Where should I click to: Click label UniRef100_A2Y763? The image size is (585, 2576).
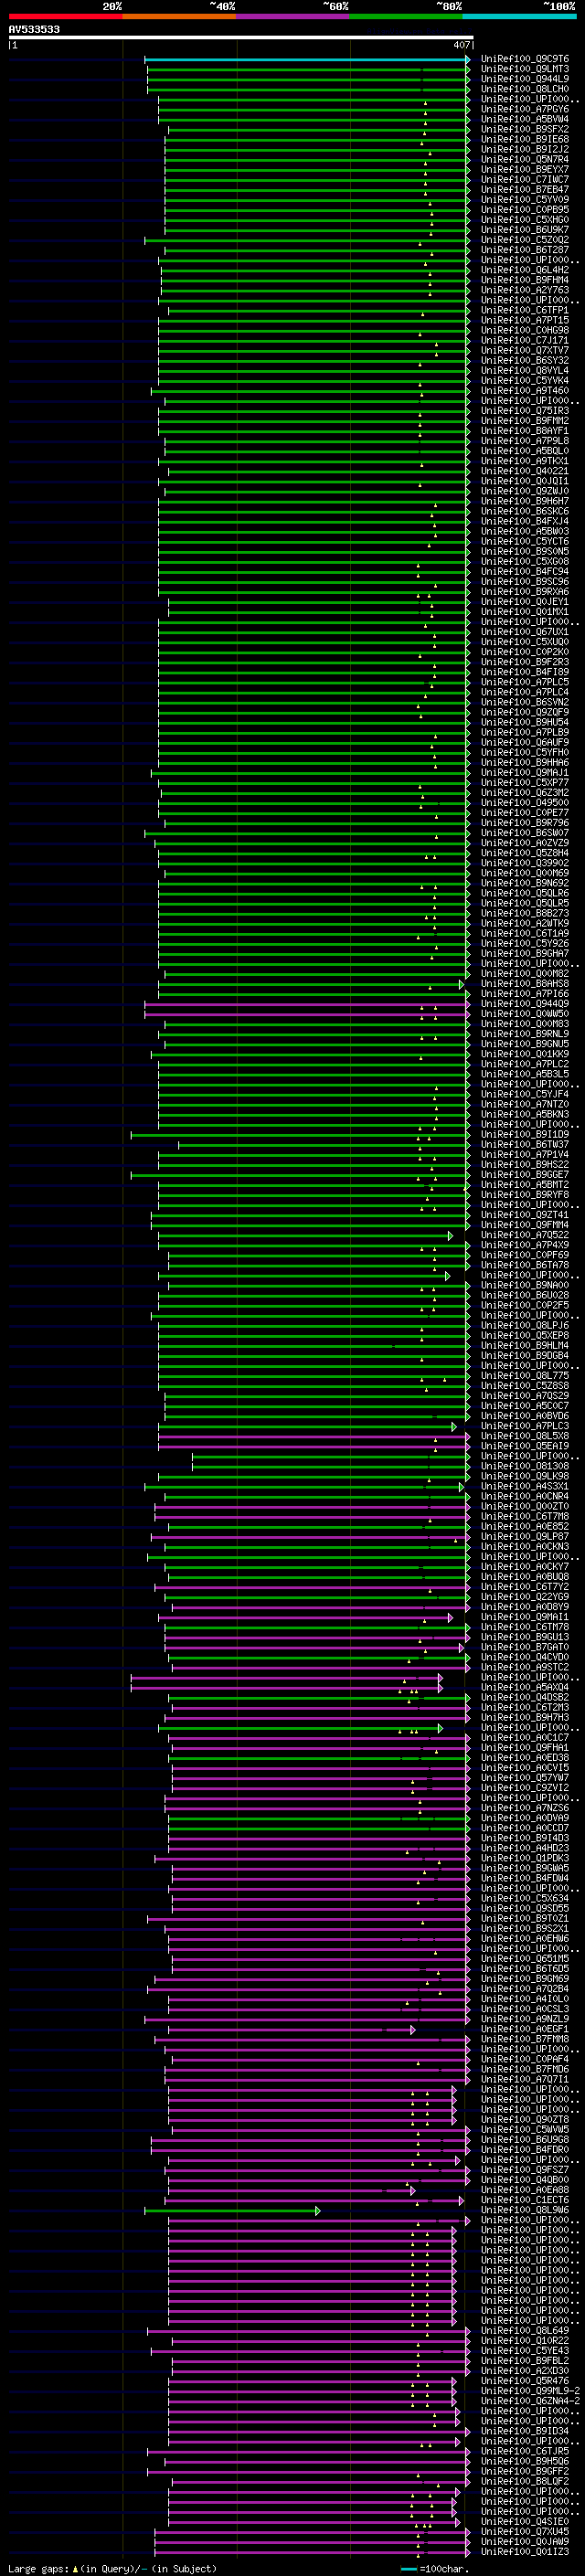click(x=525, y=290)
